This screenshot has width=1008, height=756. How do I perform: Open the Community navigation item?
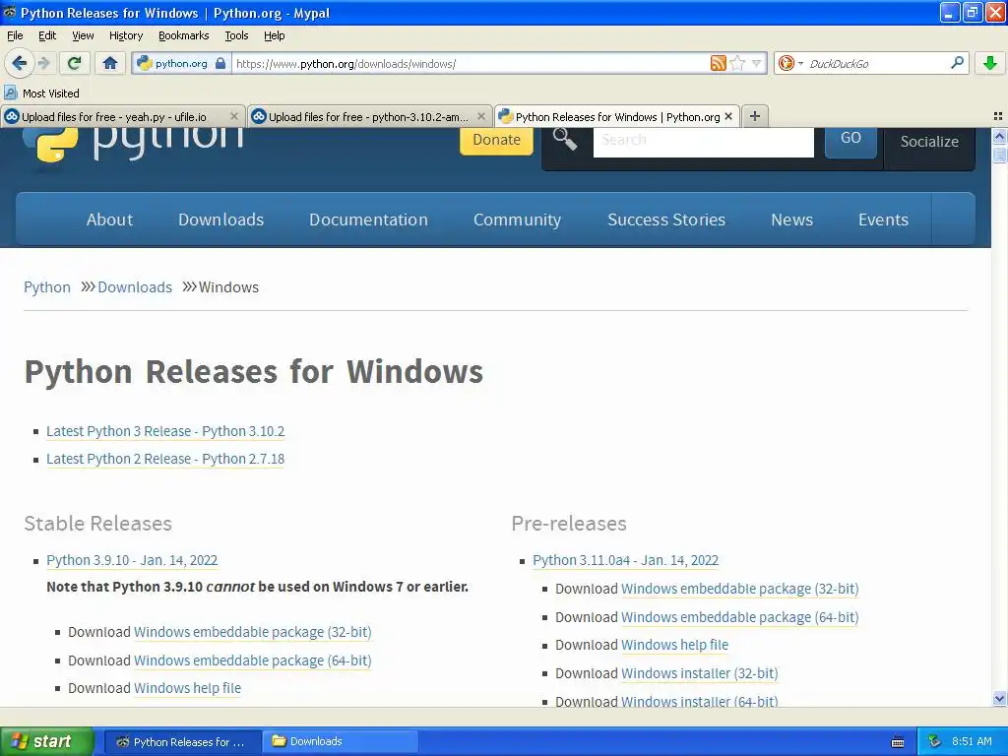tap(518, 220)
